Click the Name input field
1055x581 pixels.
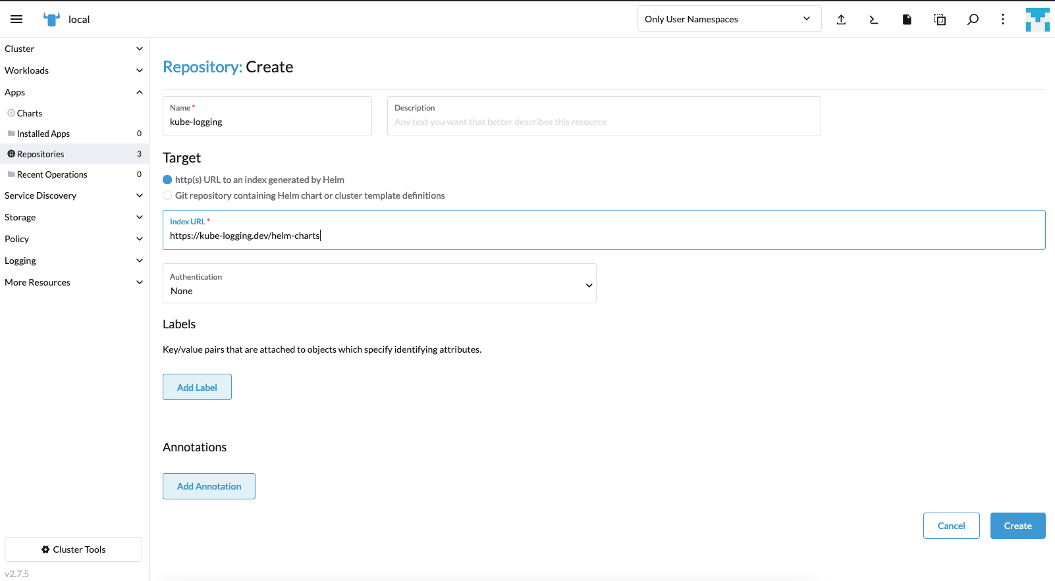[267, 116]
